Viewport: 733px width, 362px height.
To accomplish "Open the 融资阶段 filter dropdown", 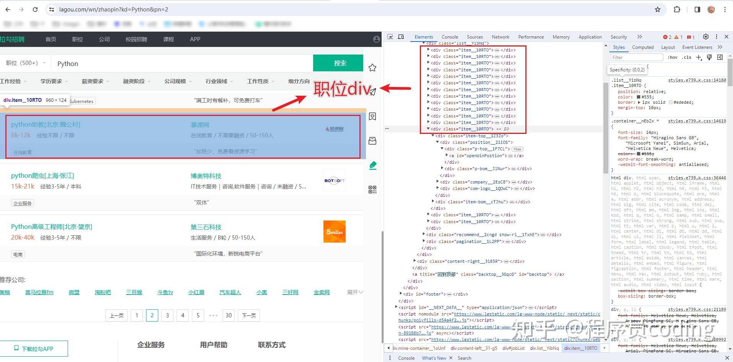I will tap(137, 81).
